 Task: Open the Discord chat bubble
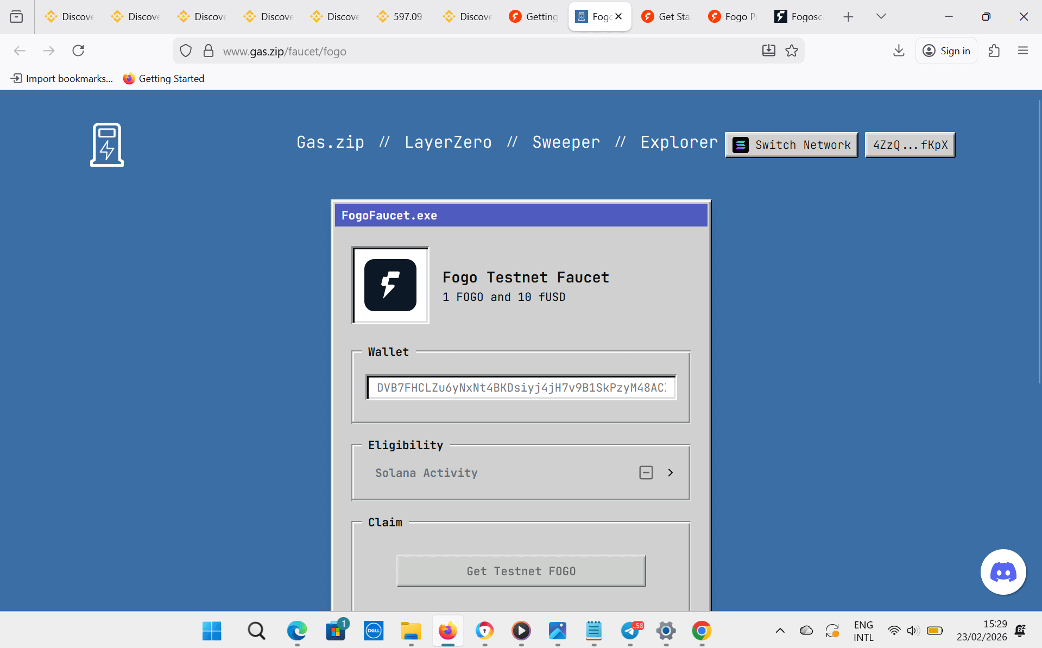coord(1003,572)
